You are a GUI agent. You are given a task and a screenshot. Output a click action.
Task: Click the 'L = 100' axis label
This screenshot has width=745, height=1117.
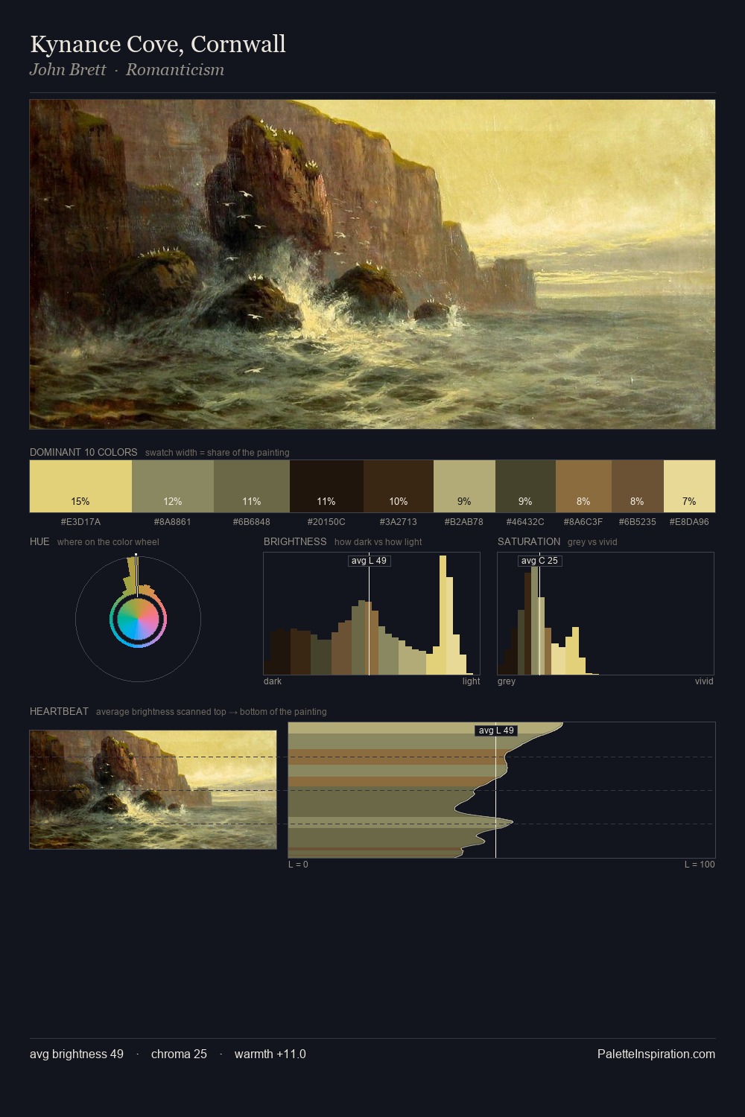(700, 865)
